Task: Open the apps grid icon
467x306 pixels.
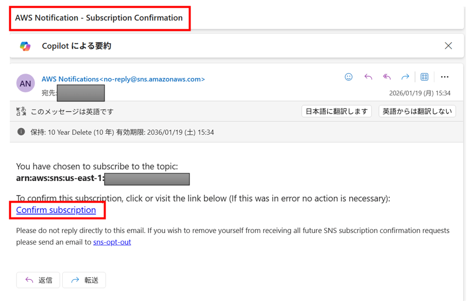Action: 424,77
